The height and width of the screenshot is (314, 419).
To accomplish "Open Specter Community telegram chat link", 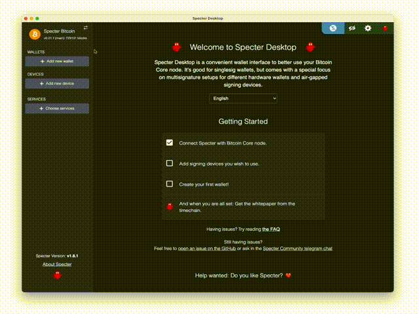I will click(x=298, y=249).
